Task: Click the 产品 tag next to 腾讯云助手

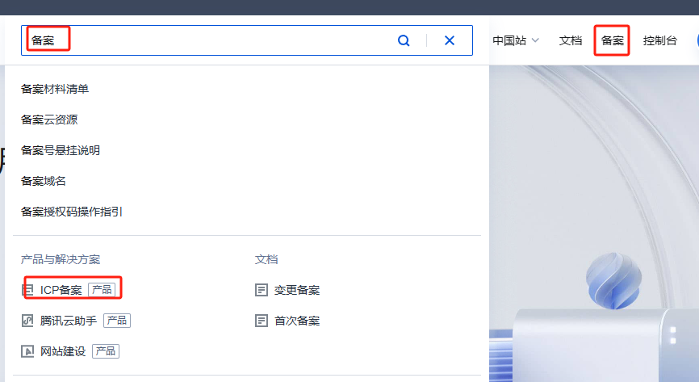Action: pos(116,321)
